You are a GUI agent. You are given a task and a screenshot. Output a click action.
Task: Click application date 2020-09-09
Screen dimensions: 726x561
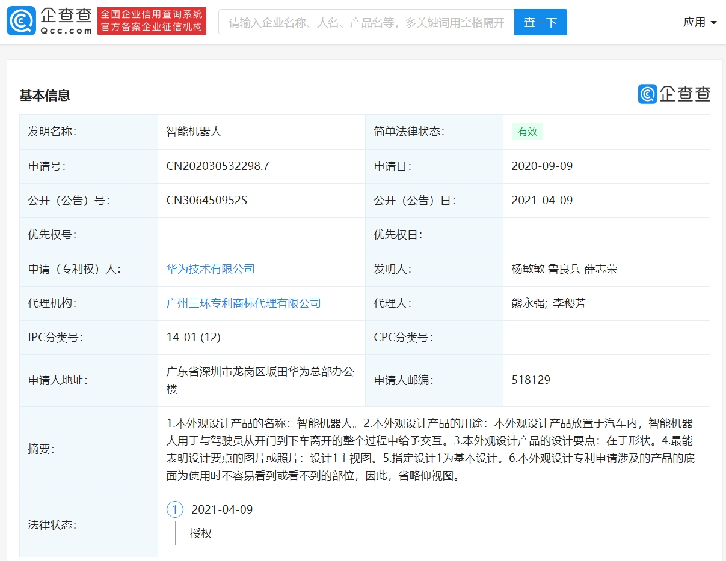[542, 166]
